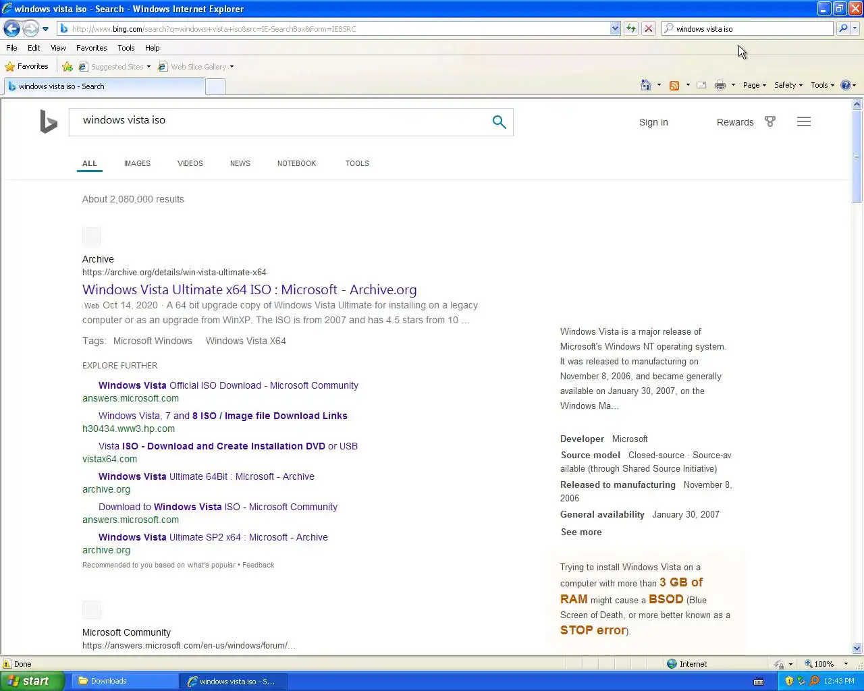This screenshot has height=691, width=864.
Task: Open 'Windows Vista Ultimate x64 ISO' result link
Action: [x=249, y=289]
